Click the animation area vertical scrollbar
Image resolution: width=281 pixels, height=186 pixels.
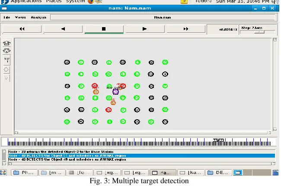pyautogui.click(x=275, y=84)
